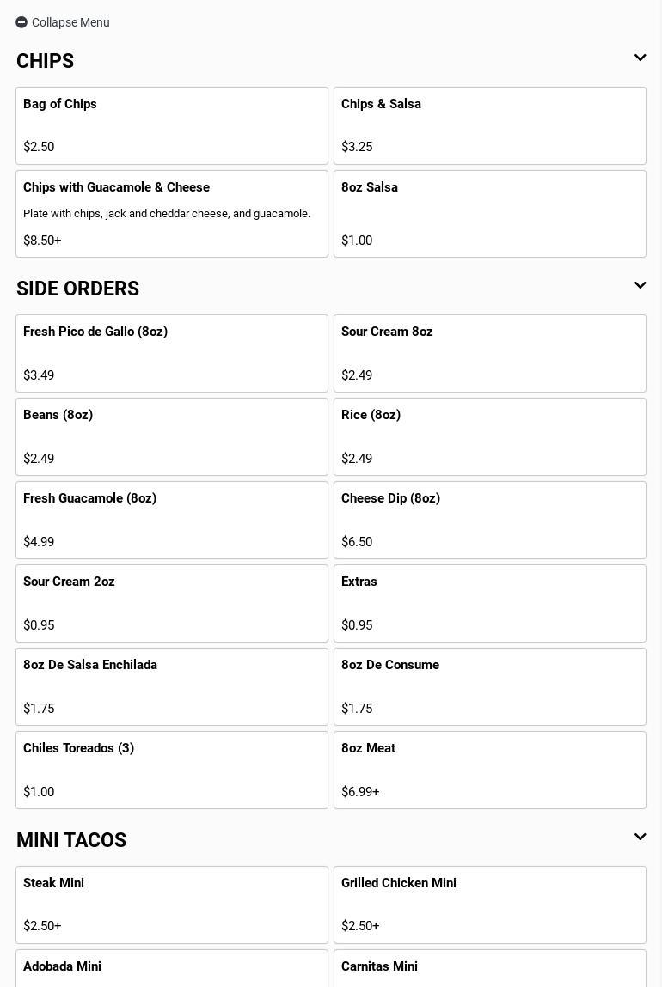Collapse the MINI TACOS section chevron
The width and height of the screenshot is (662, 987).
click(640, 838)
